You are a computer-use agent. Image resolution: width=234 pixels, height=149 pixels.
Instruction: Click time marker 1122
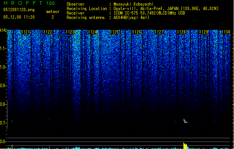tap(48, 32)
